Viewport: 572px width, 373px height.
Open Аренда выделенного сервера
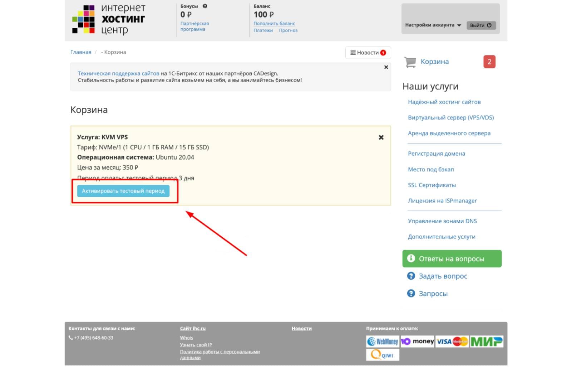(x=449, y=133)
